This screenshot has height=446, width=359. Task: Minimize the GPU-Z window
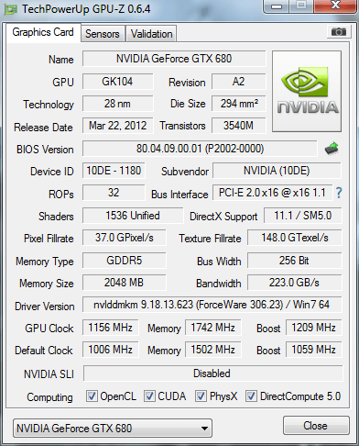coord(277,6)
